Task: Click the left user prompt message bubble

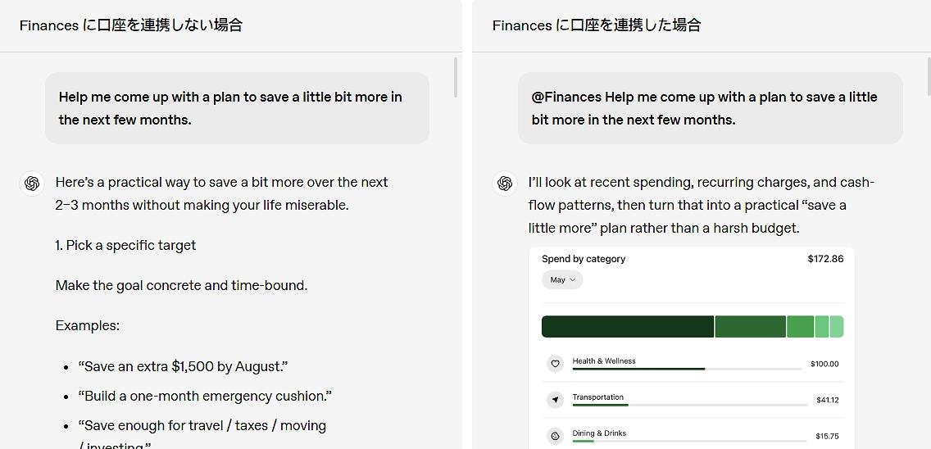Action: (x=237, y=108)
